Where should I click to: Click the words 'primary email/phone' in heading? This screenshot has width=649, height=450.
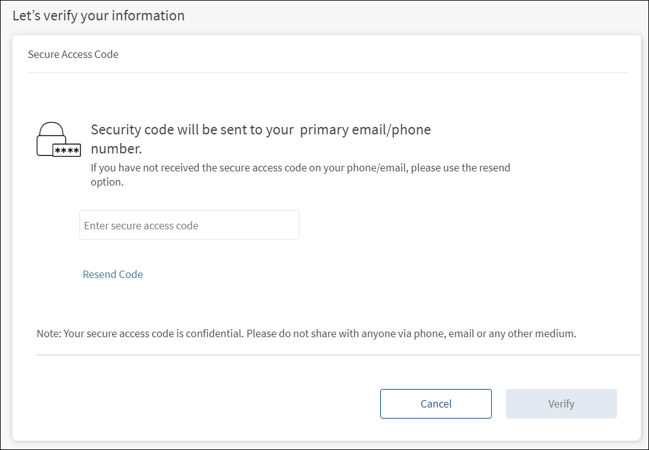click(x=365, y=130)
